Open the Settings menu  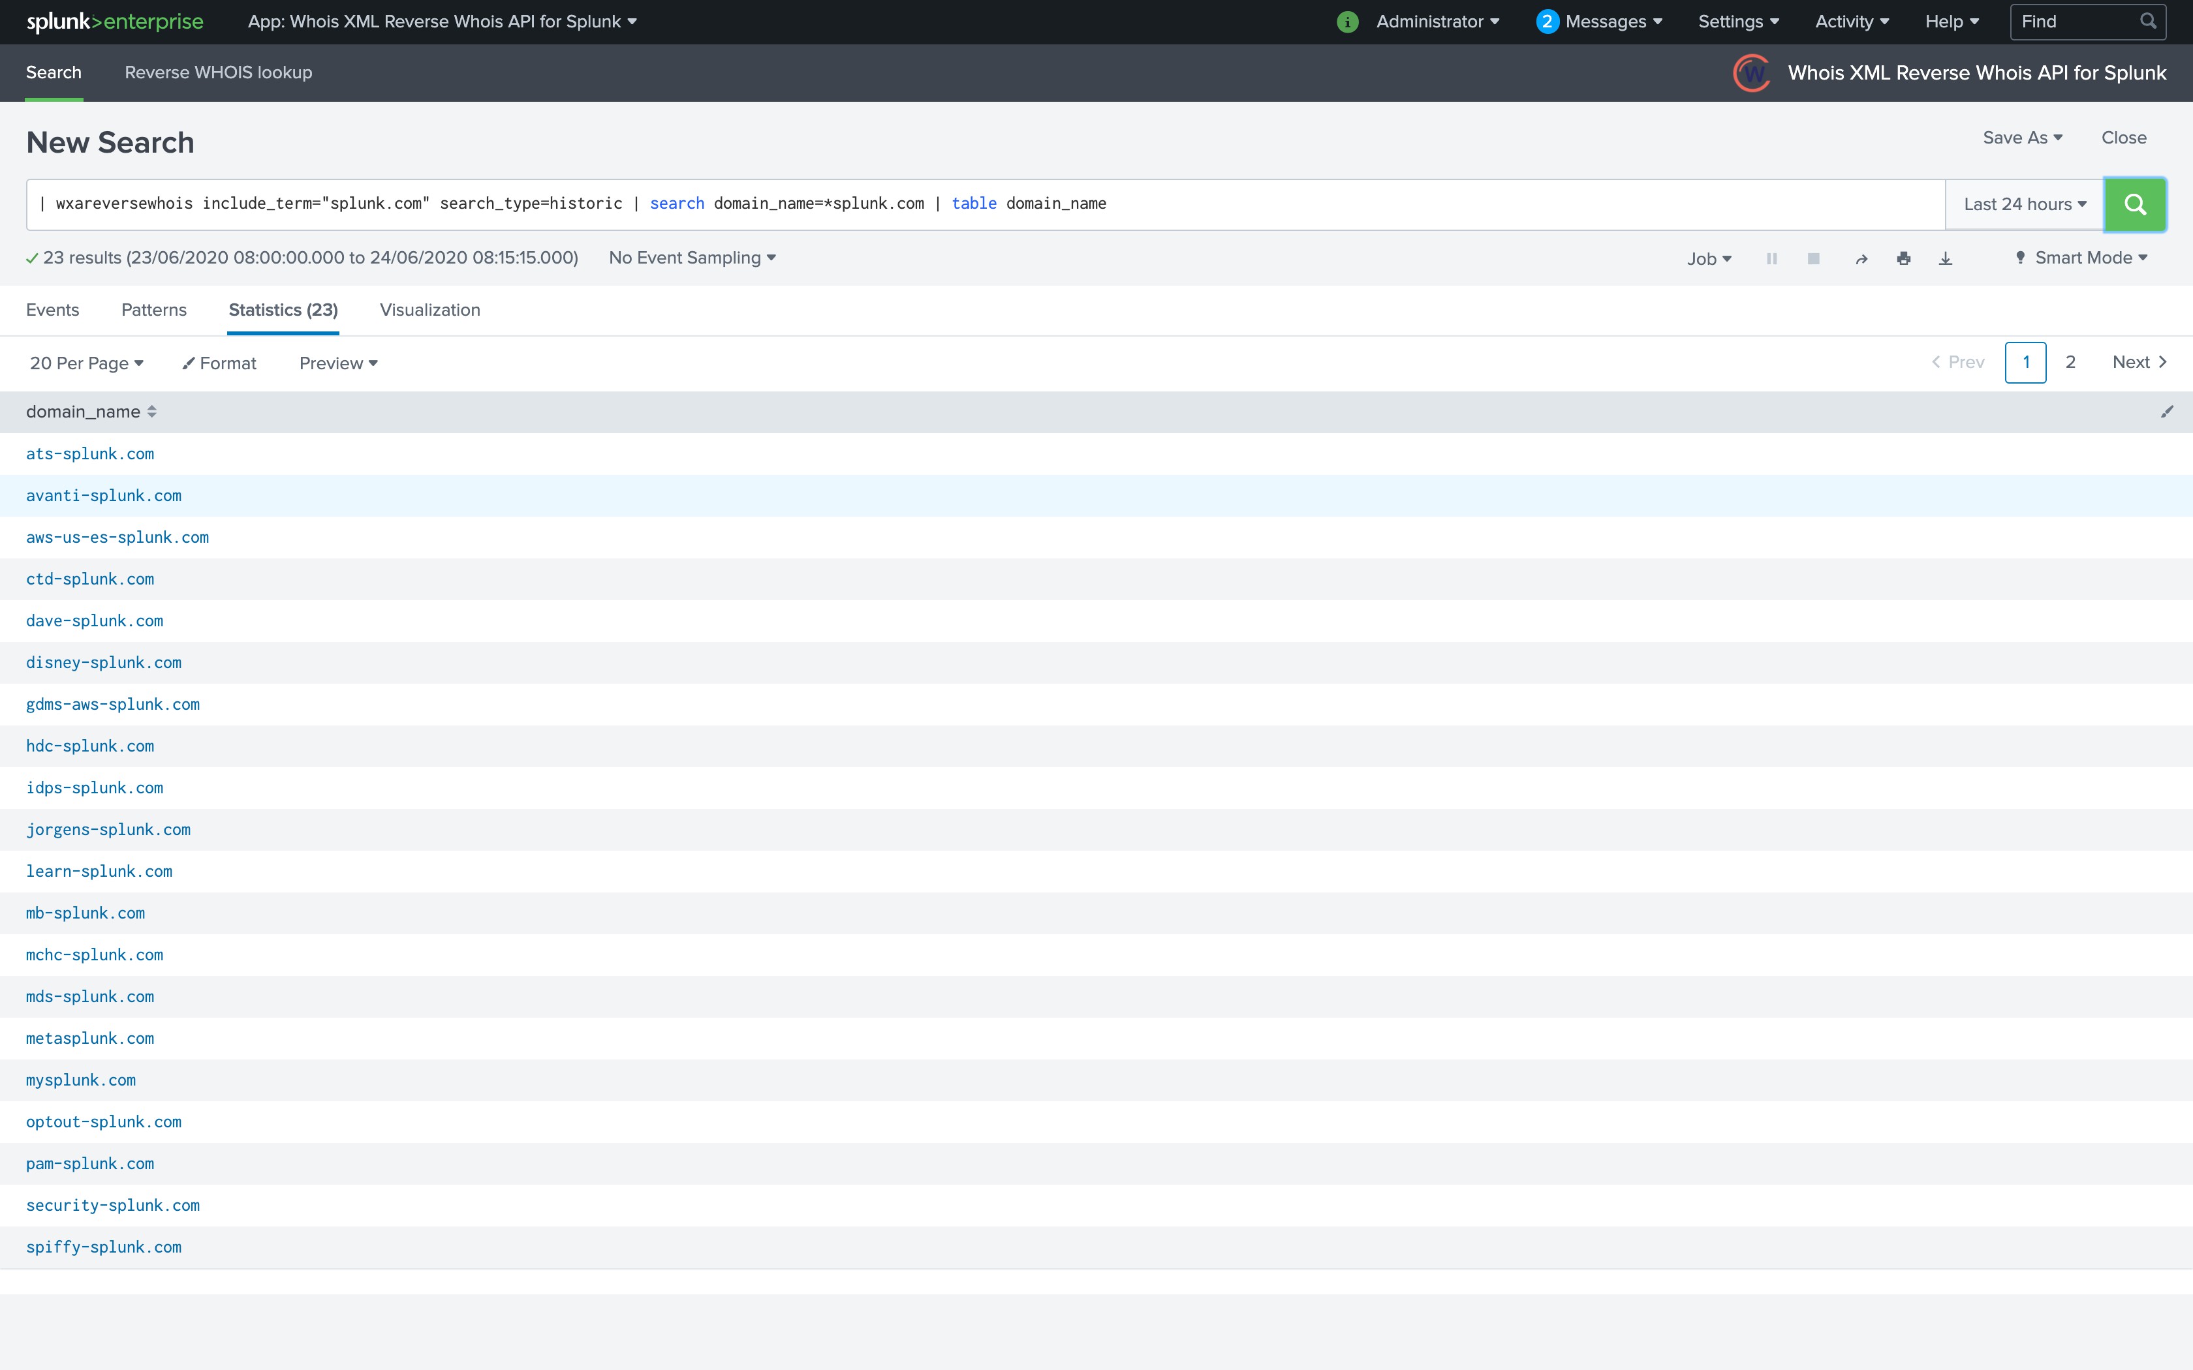pyautogui.click(x=1738, y=22)
